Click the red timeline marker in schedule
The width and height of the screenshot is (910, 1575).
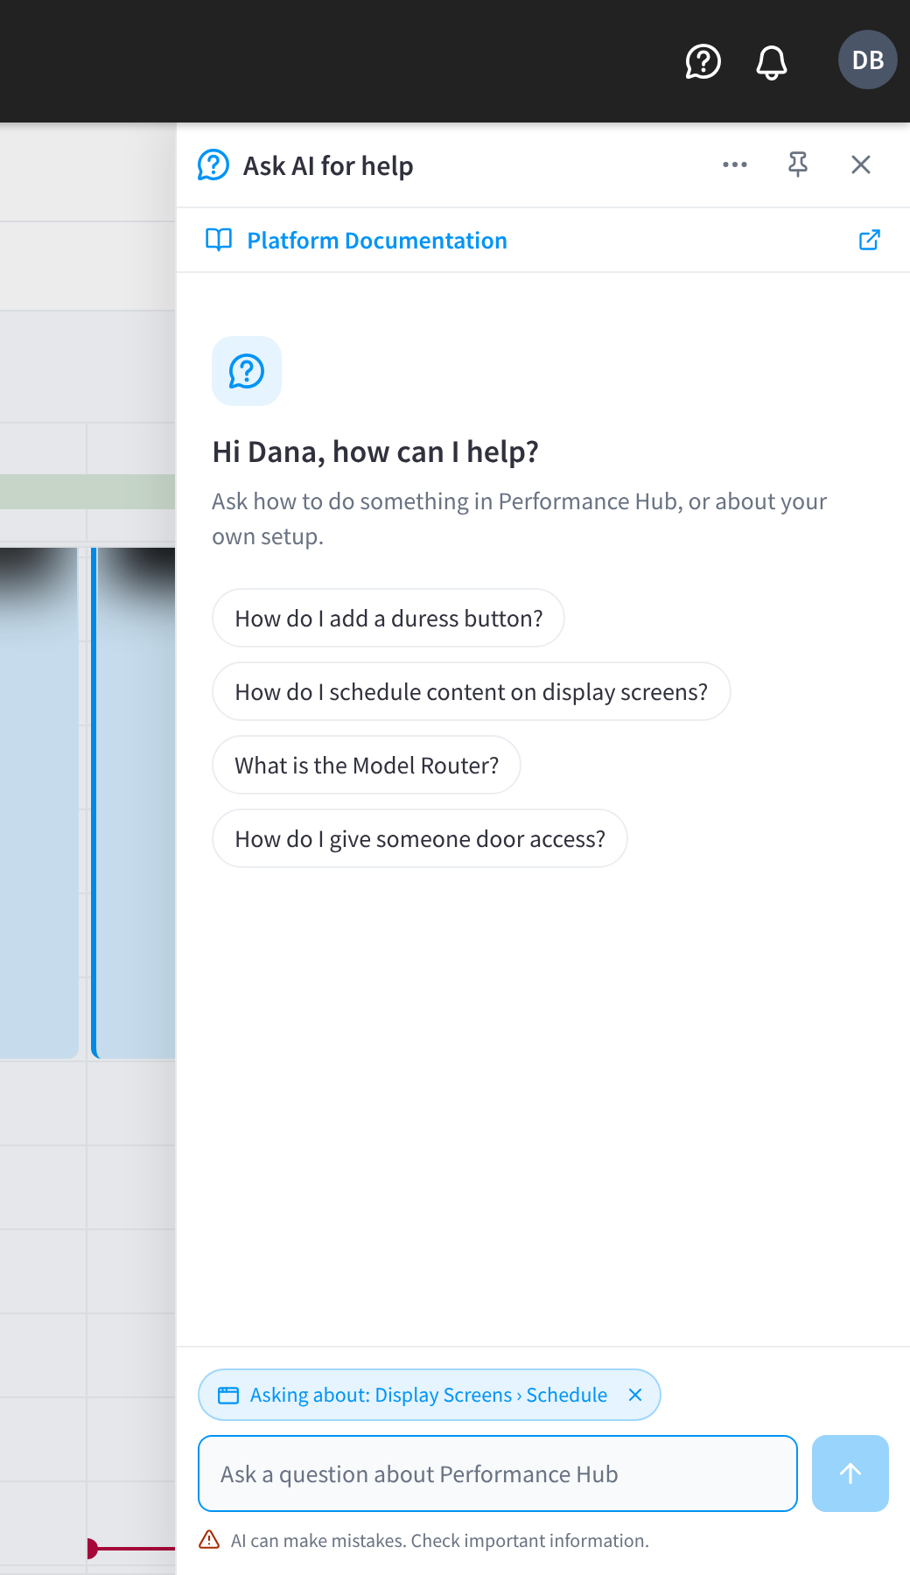pos(93,1549)
